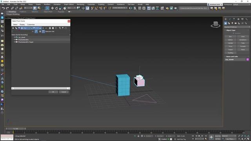Click the object name field

point(235,60)
